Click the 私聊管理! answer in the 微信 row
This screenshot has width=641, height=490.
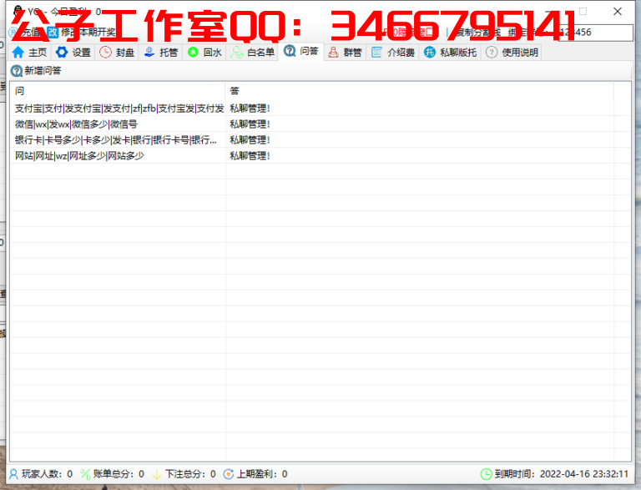click(250, 124)
